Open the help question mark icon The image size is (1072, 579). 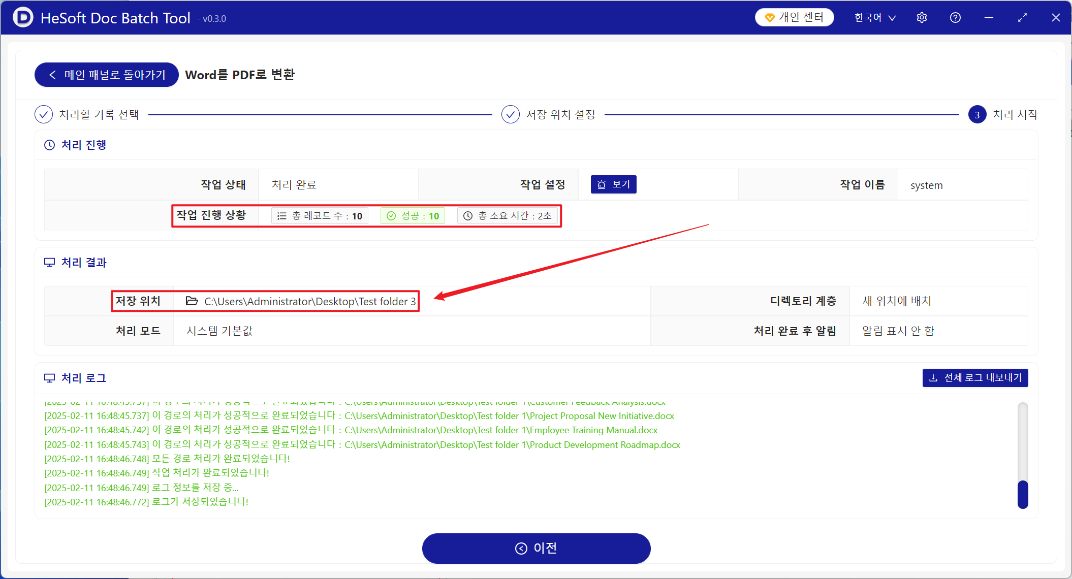pos(955,18)
